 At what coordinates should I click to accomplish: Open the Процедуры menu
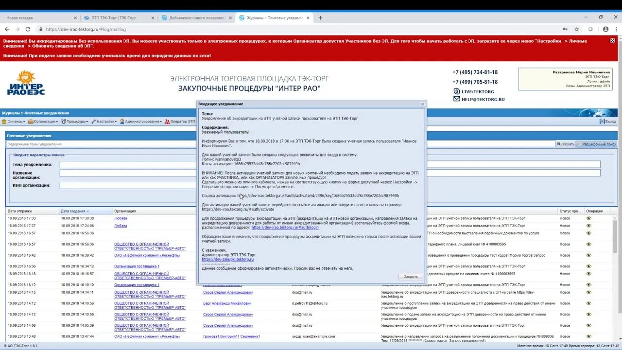[x=75, y=122]
